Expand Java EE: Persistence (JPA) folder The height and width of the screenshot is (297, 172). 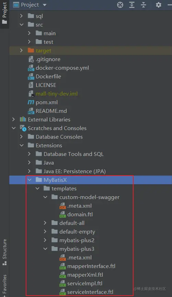point(29,171)
